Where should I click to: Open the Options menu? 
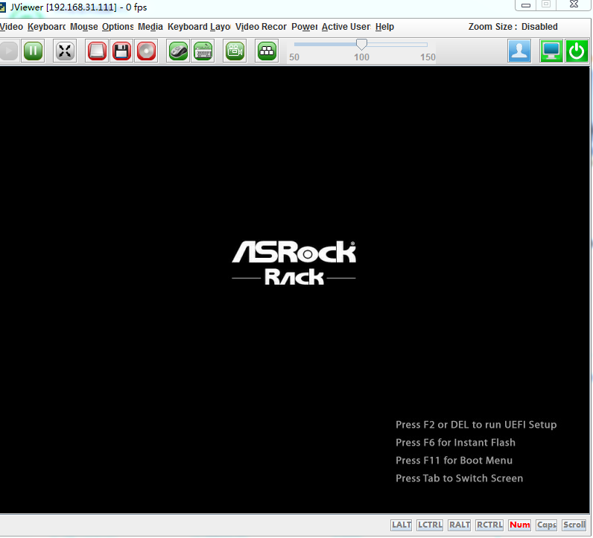(118, 27)
